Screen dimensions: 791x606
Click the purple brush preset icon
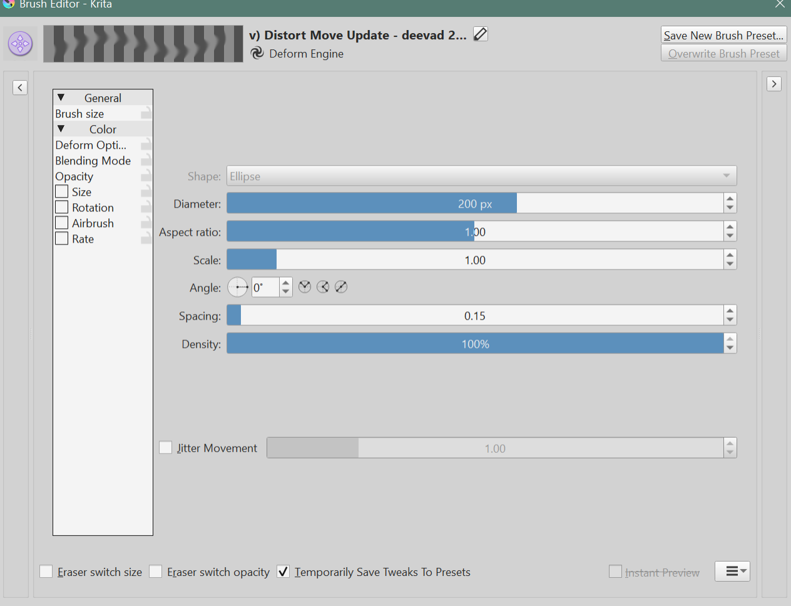(20, 44)
